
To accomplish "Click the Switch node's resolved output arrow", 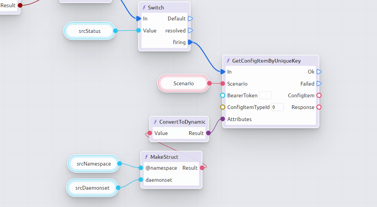I will point(190,31).
